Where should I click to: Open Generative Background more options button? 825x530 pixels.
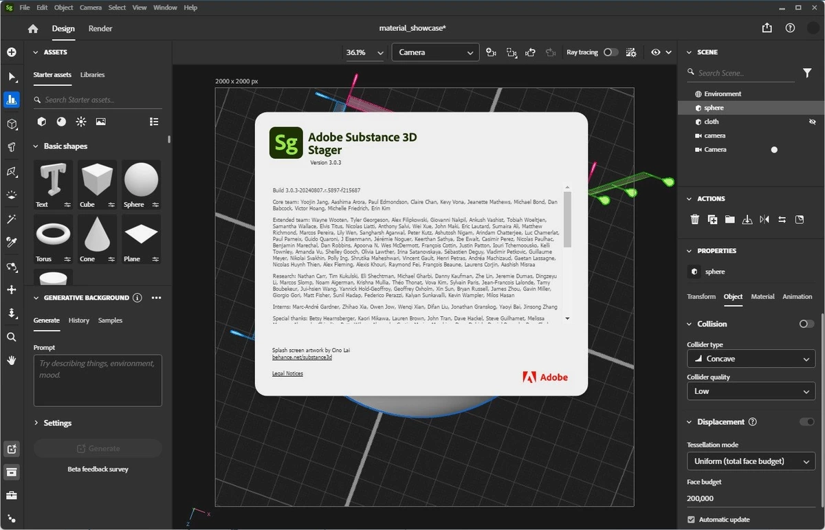click(156, 298)
